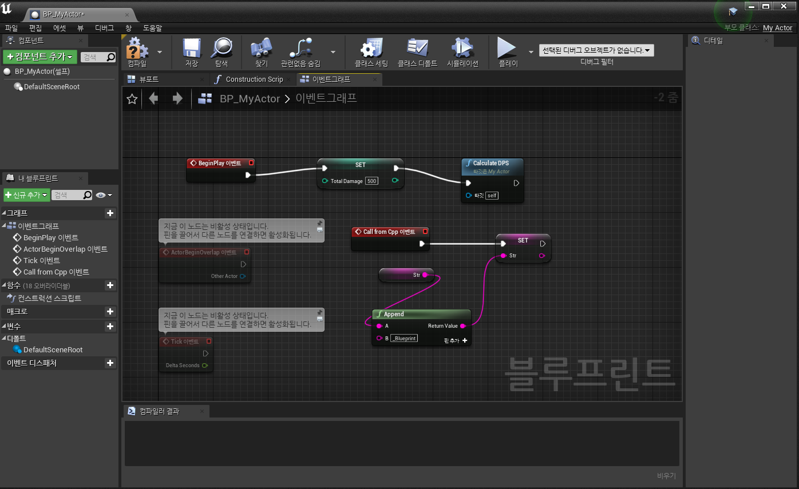This screenshot has width=799, height=489.
Task: Collapse the 그래프 section
Action: [4, 213]
